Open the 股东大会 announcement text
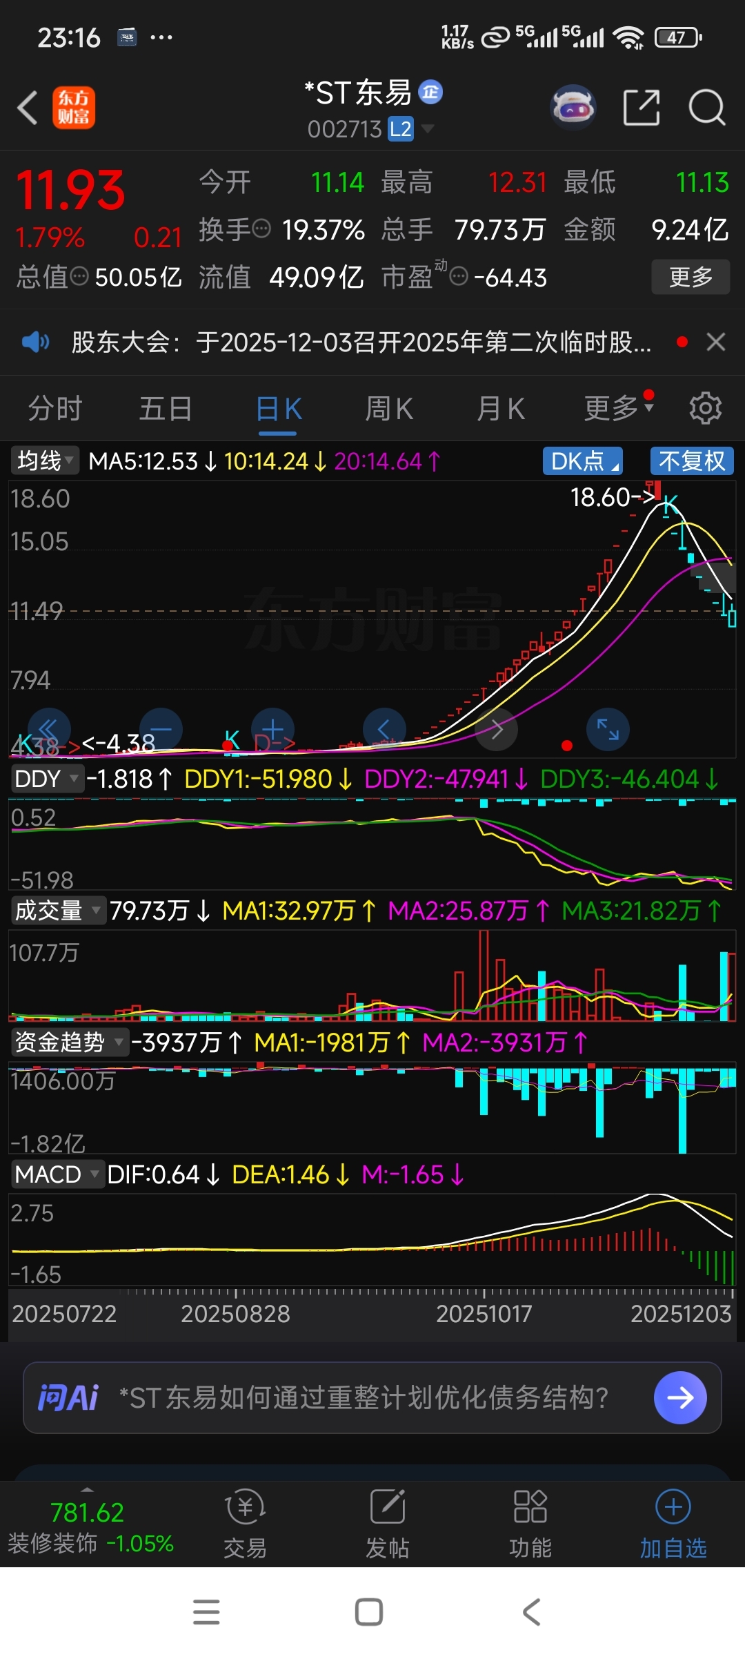This screenshot has width=745, height=1657. (x=361, y=342)
